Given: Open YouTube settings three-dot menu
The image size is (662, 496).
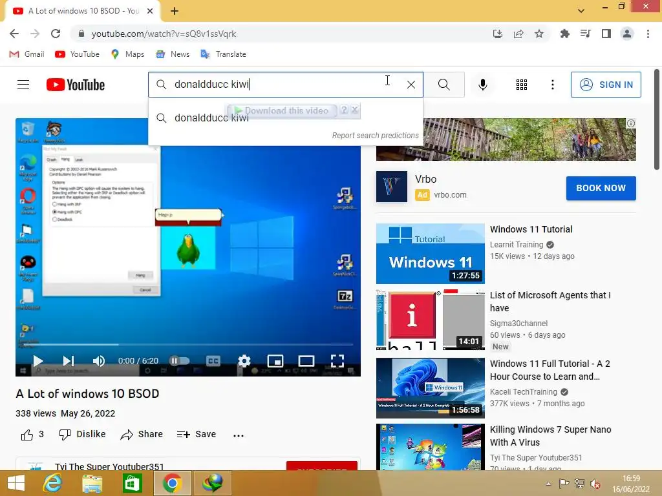Looking at the screenshot, I should [553, 85].
